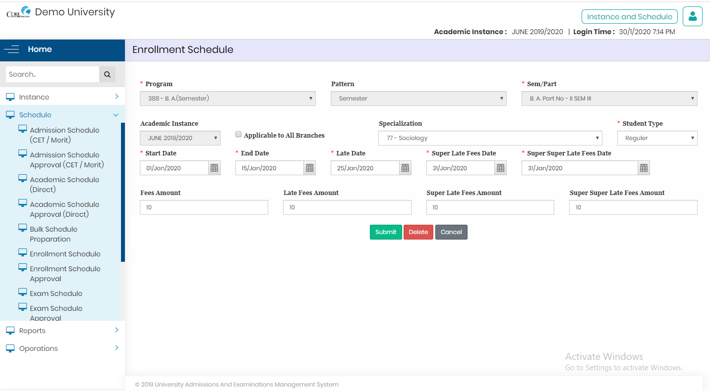Toggle the hamburger menu icon beside Home
The height and width of the screenshot is (391, 710).
click(x=11, y=49)
